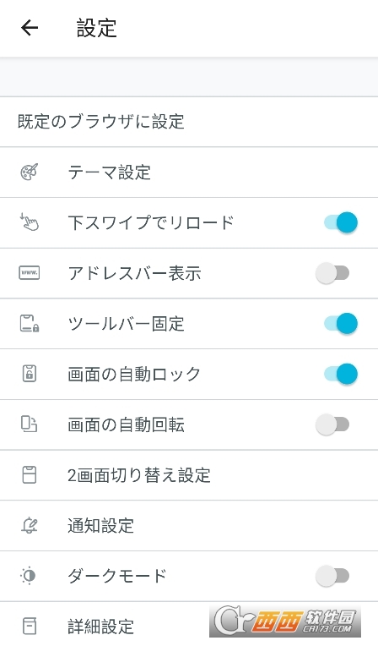Image resolution: width=378 pixels, height=646 pixels.
Task: Click the palette icon for テーマ設定
Action: pos(30,172)
